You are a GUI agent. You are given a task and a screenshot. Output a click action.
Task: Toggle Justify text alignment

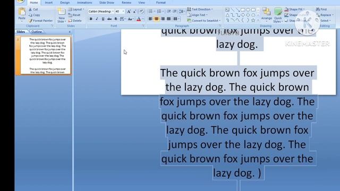tap(169, 19)
